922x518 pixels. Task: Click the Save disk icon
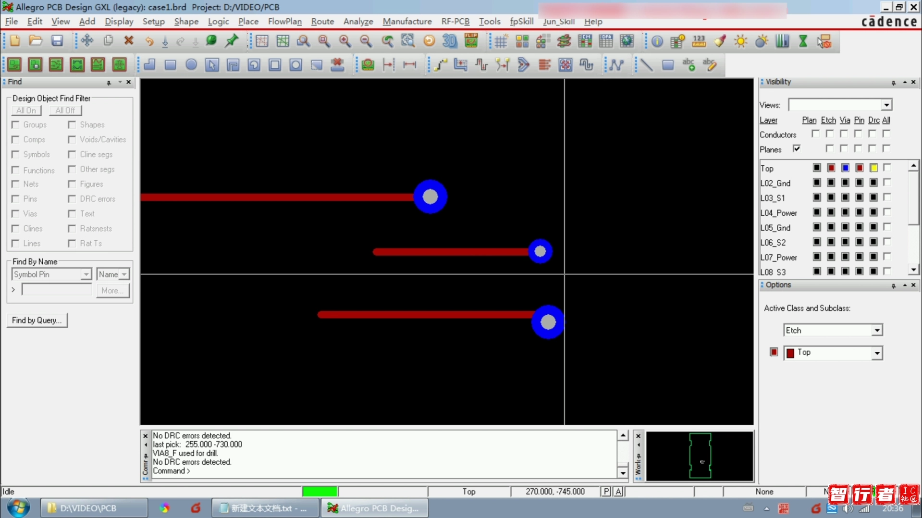57,41
